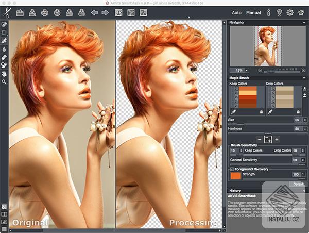Open the 15% zoom level dropdown
309x233 pixels.
tap(247, 70)
